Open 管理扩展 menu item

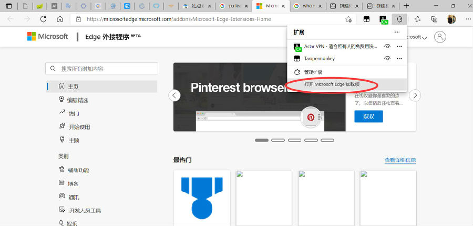pos(347,72)
